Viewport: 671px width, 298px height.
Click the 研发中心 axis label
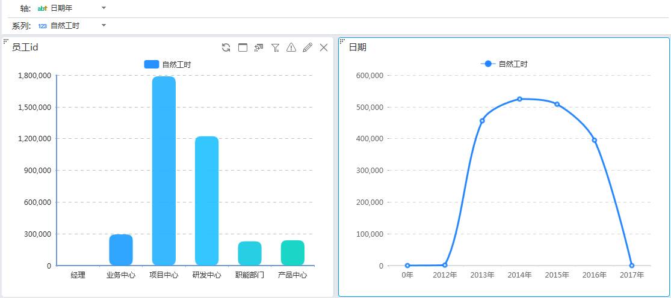coord(206,275)
